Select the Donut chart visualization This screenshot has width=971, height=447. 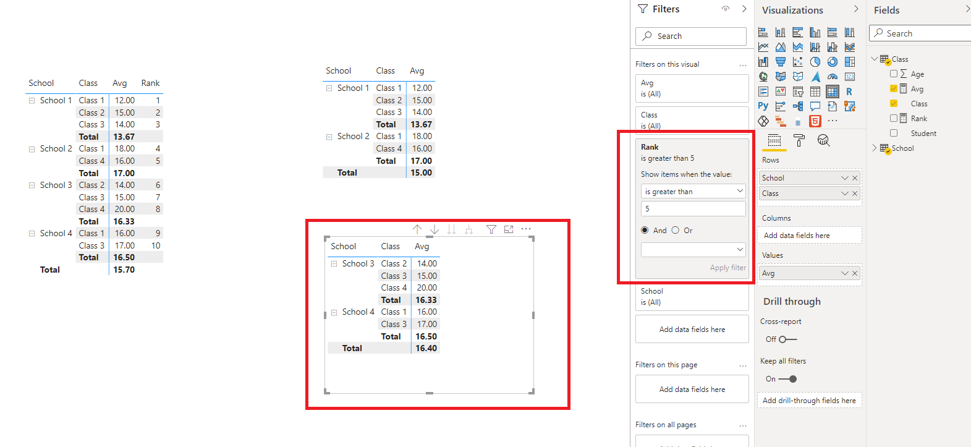(833, 62)
